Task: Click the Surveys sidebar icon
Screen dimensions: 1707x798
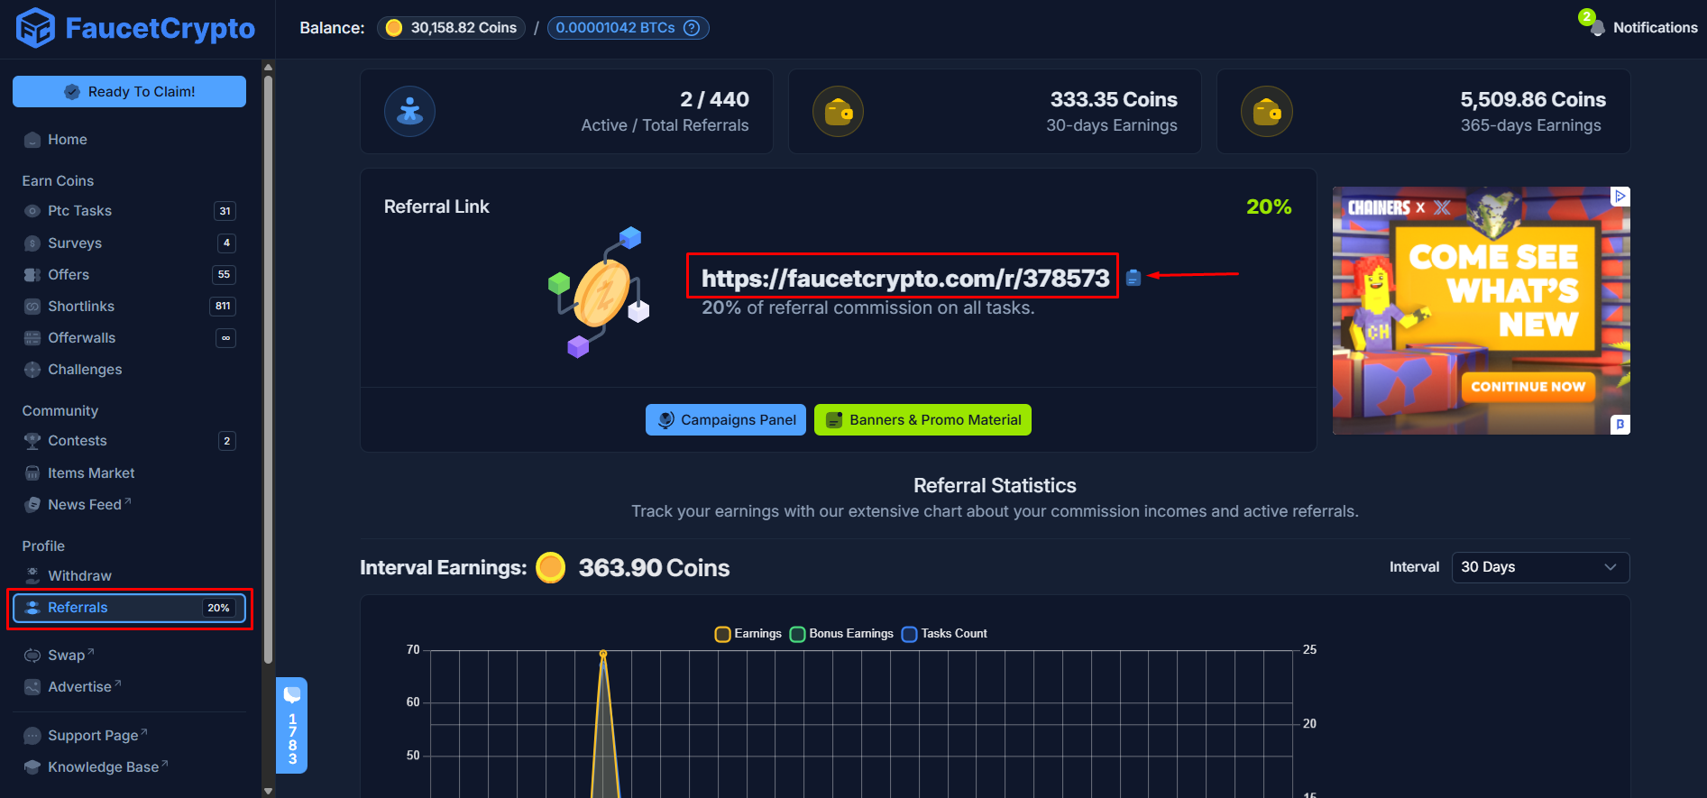Action: pyautogui.click(x=32, y=243)
